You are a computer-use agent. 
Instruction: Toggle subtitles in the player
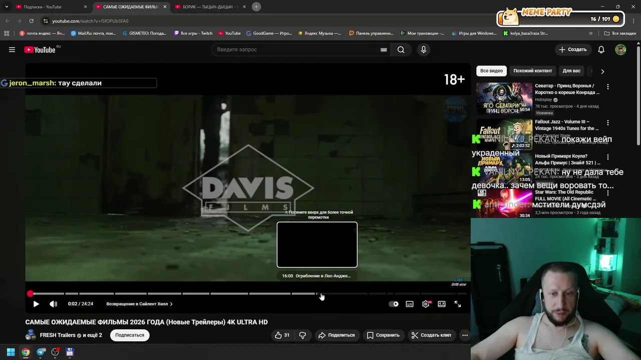(410, 304)
